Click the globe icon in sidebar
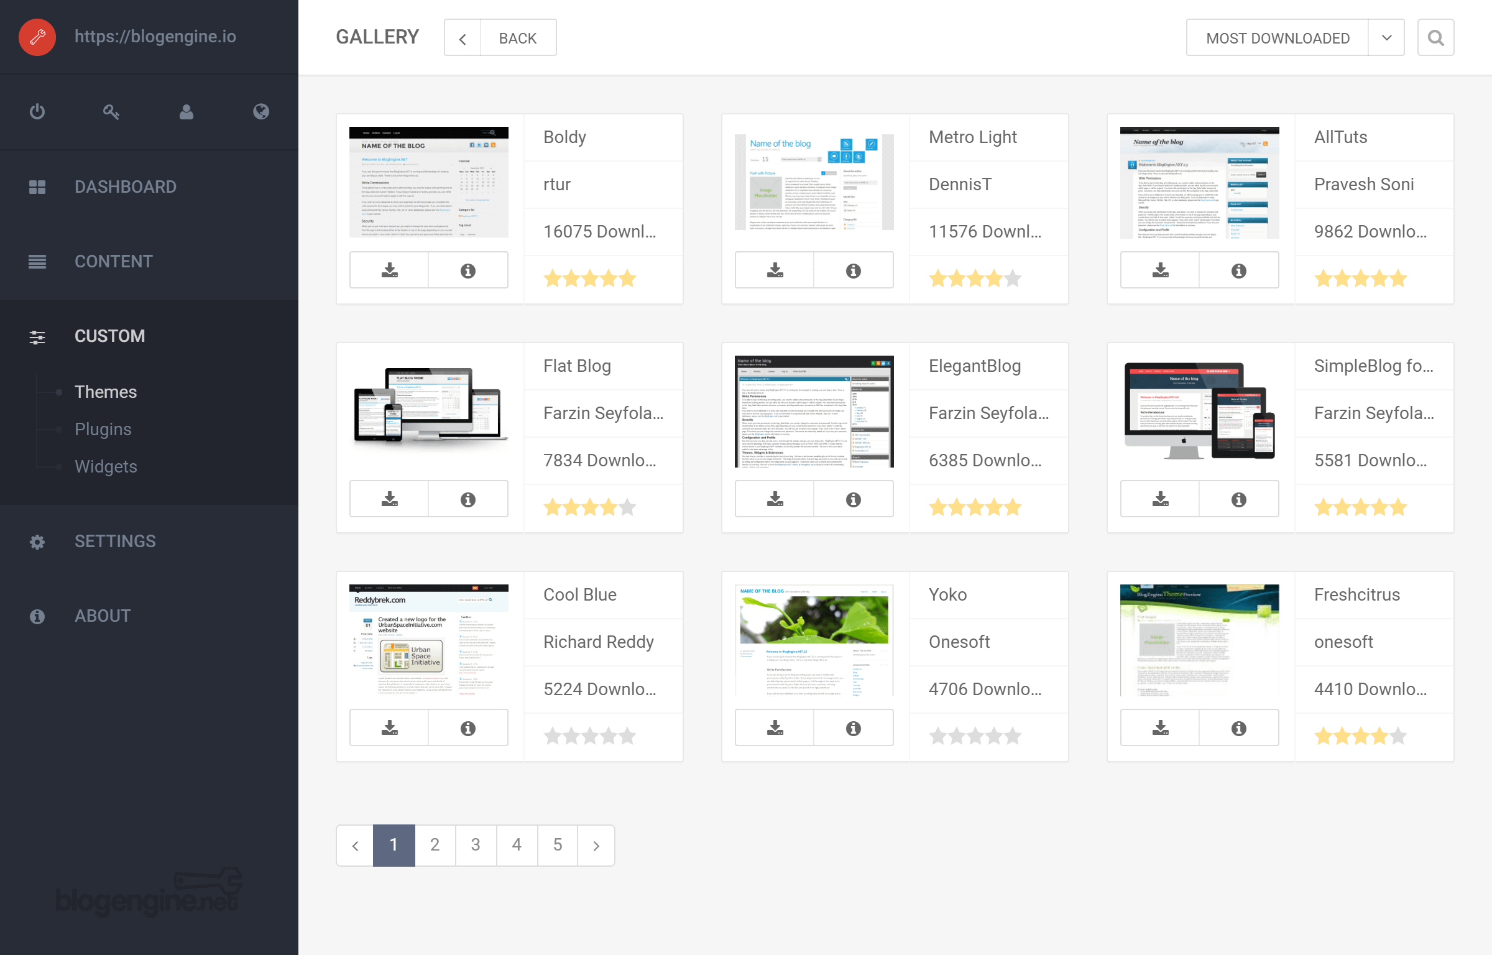This screenshot has height=955, width=1492. pyautogui.click(x=261, y=112)
